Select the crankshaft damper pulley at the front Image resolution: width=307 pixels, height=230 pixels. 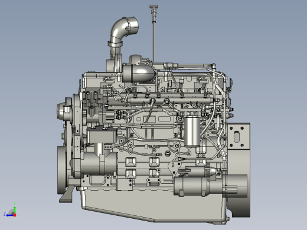[x=62, y=170]
